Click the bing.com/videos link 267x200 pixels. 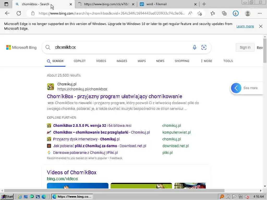62,179
